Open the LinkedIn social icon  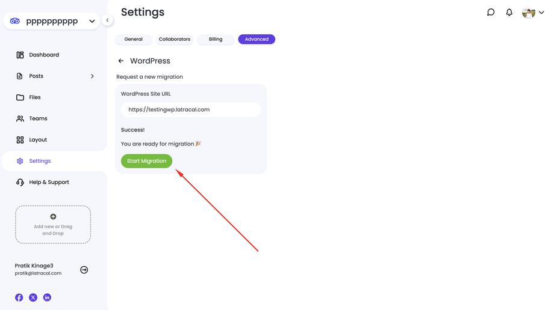point(47,297)
